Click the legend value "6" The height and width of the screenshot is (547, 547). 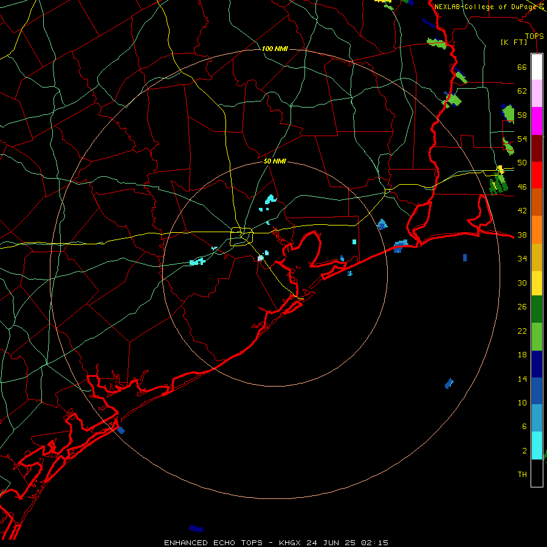pos(524,427)
